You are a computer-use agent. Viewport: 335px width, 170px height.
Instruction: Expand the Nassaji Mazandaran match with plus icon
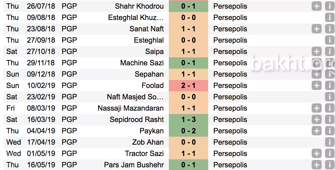[x=316, y=108]
